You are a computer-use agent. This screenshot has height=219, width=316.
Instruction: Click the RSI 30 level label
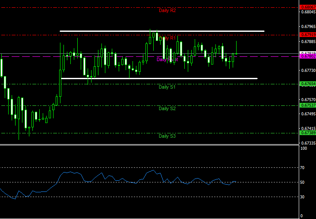click(302, 197)
